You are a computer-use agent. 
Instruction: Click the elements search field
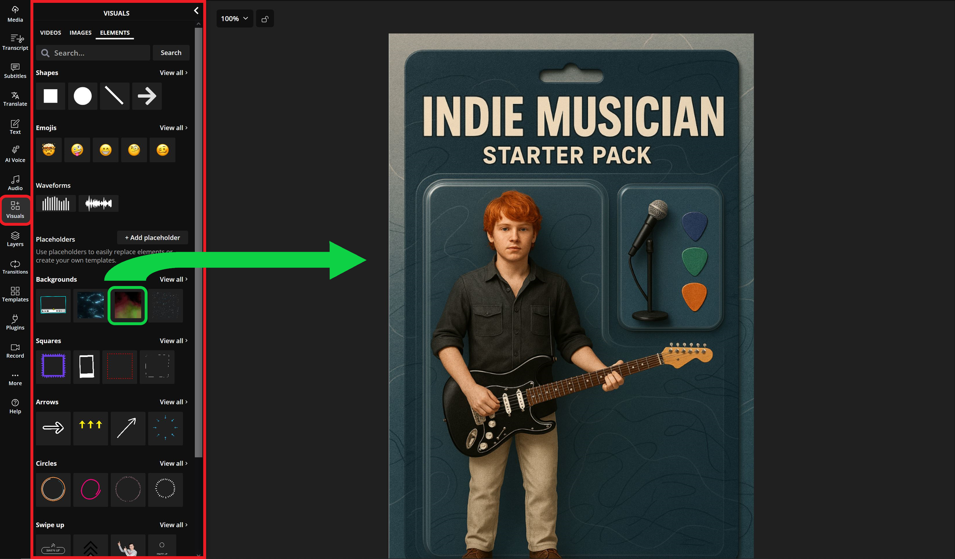pyautogui.click(x=93, y=53)
